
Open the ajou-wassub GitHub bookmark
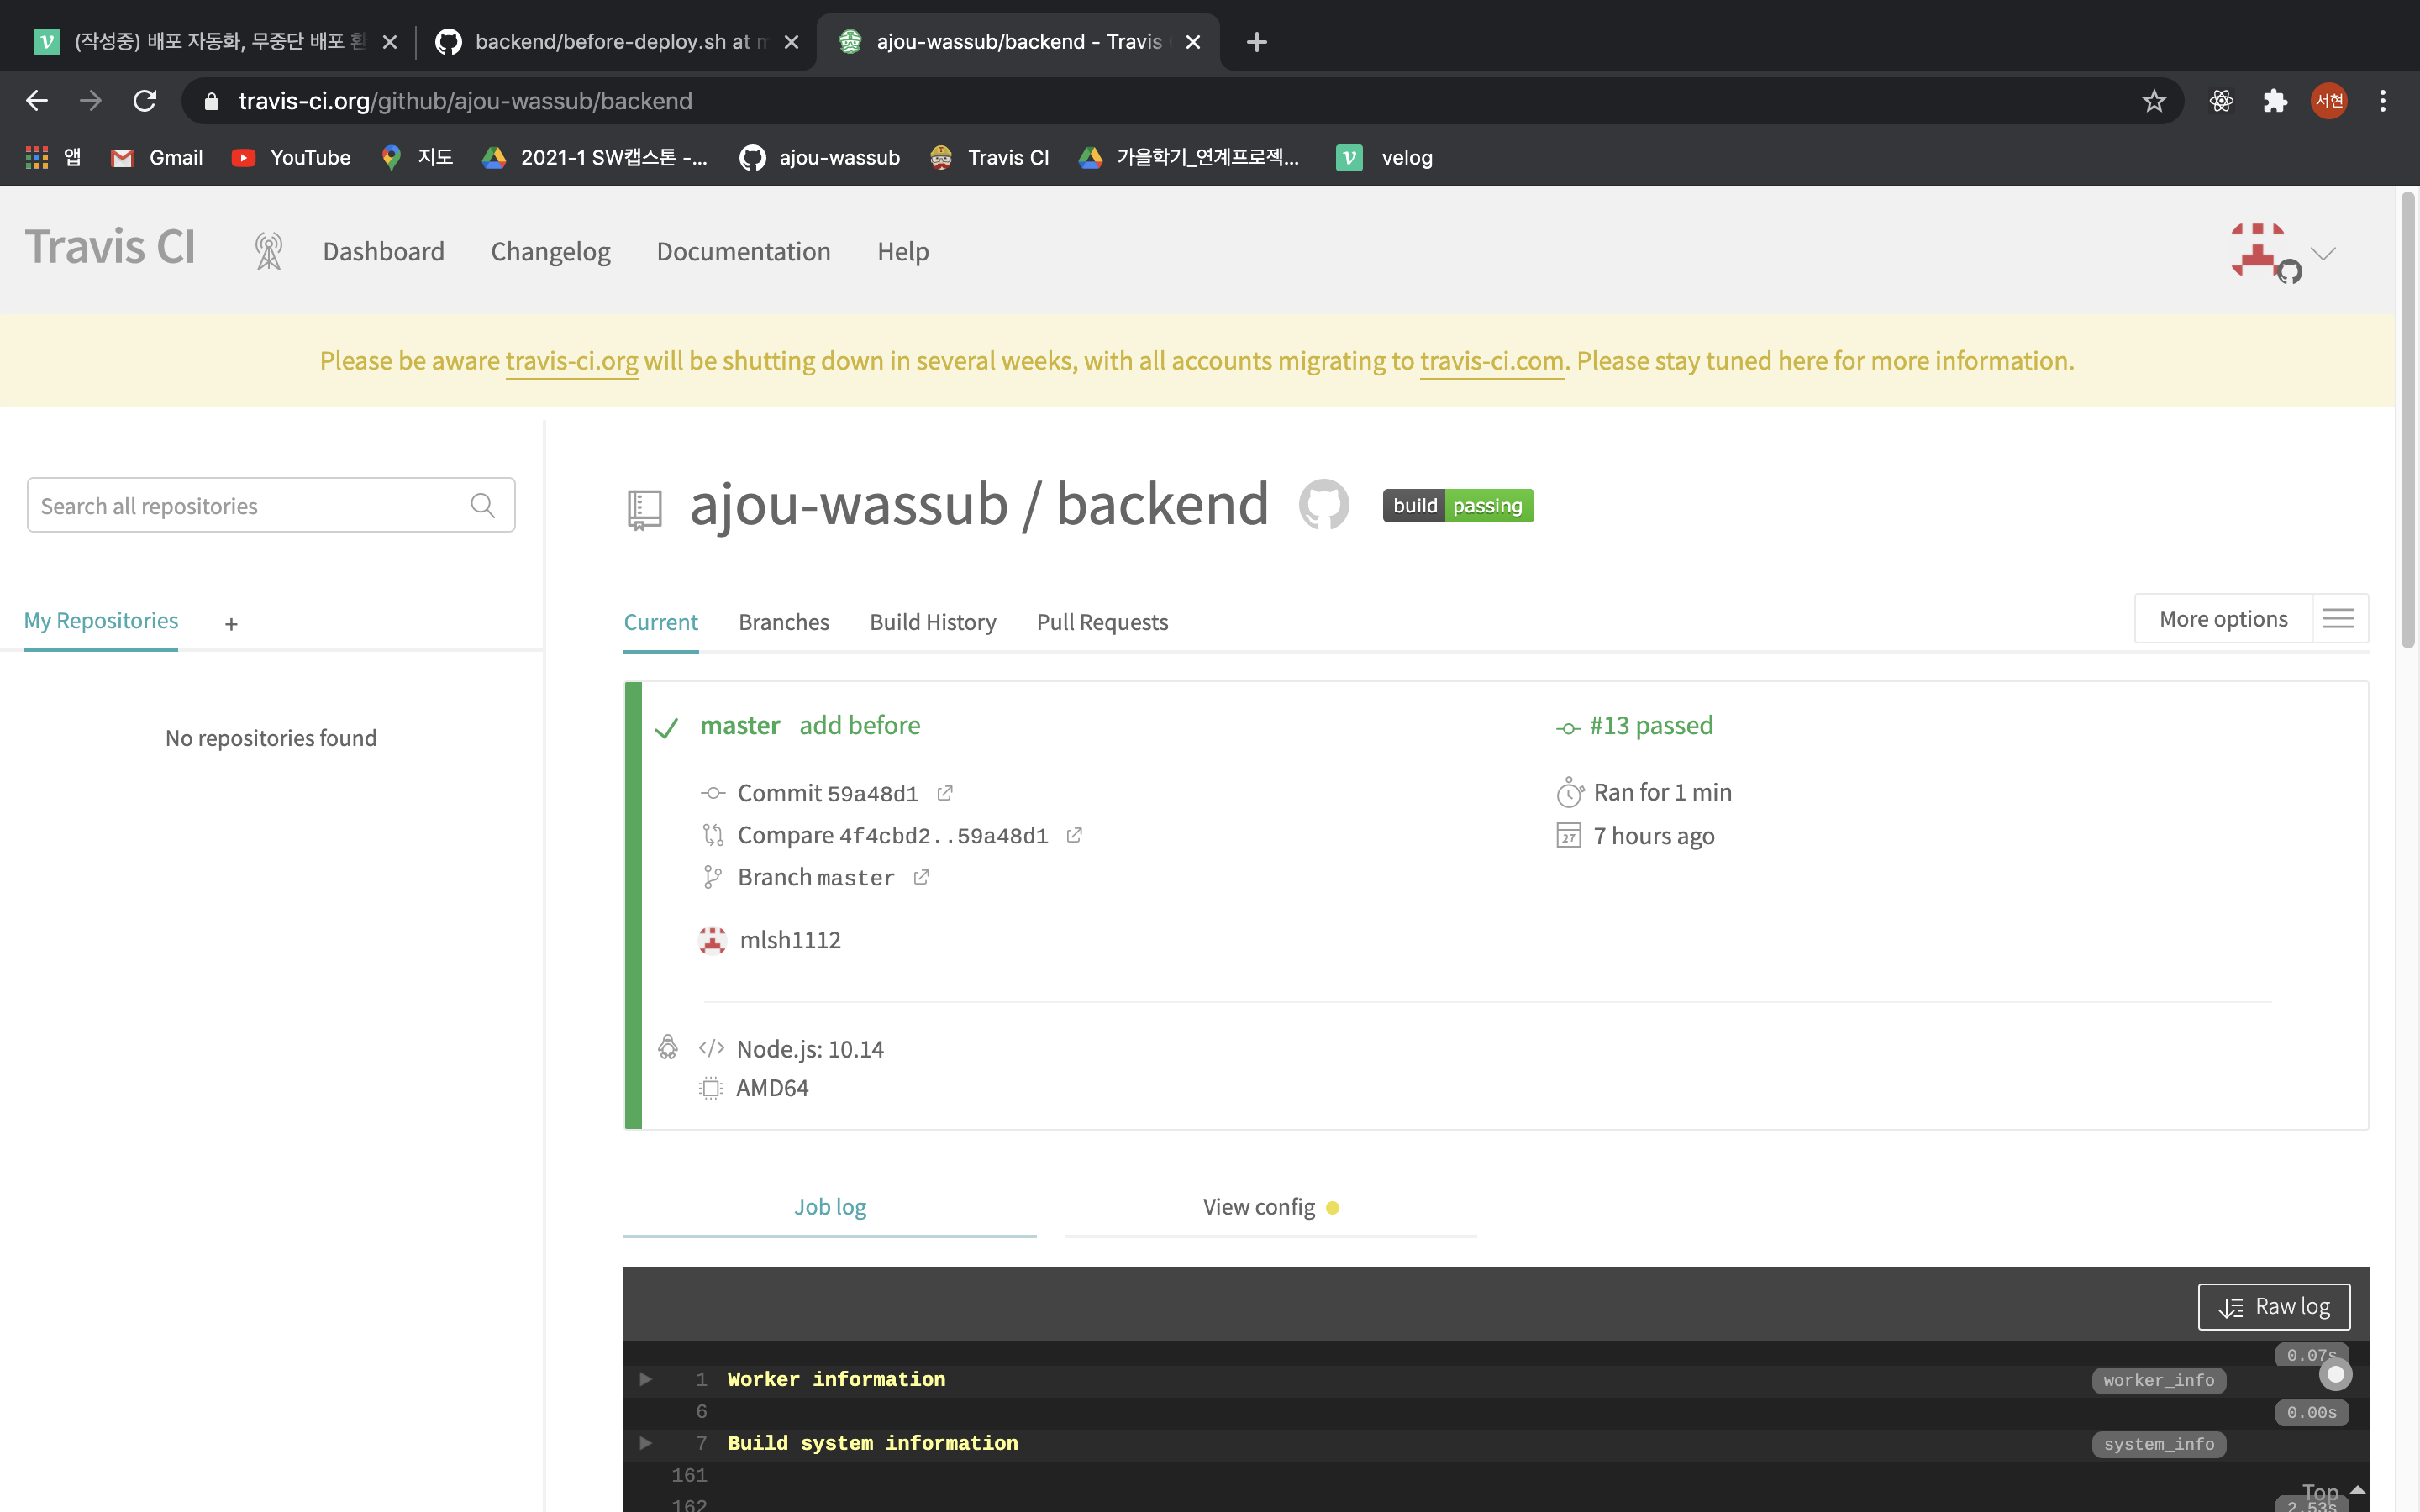pos(820,157)
